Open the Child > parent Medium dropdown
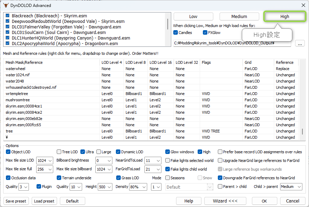Image resolution: width=309 pixels, height=207 pixels. coord(291,187)
